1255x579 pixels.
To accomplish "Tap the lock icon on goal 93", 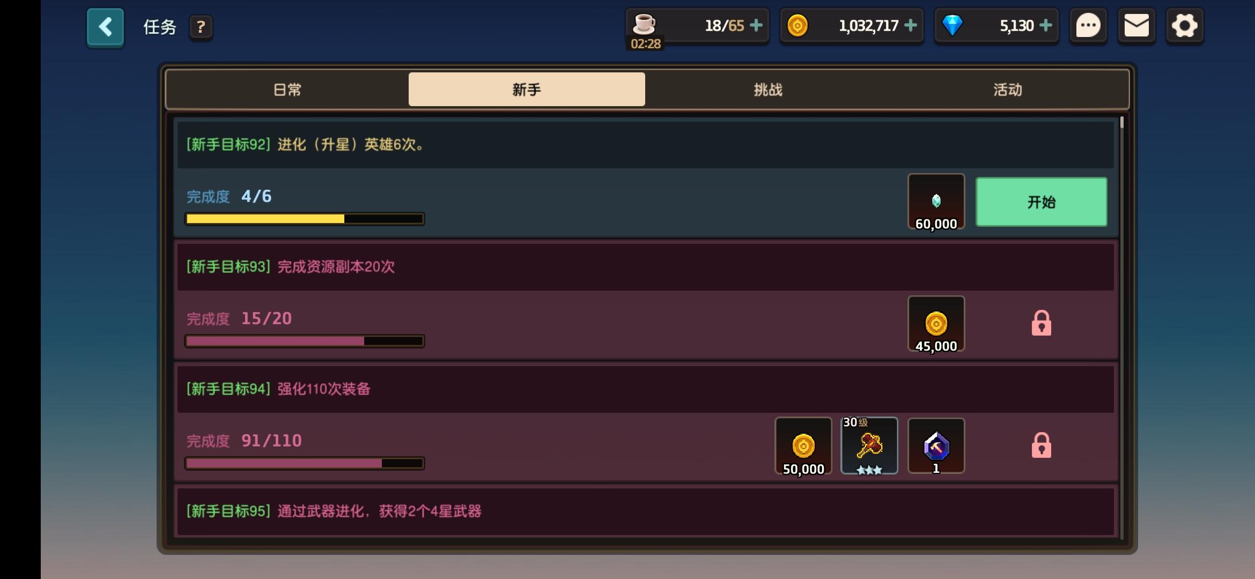I will 1041,323.
